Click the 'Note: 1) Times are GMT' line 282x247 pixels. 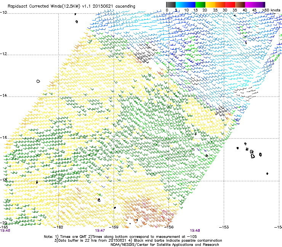[120, 237]
